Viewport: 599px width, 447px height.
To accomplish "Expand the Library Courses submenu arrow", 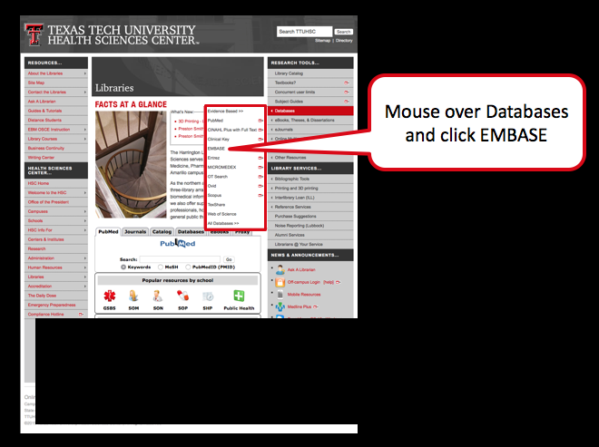I will [84, 139].
